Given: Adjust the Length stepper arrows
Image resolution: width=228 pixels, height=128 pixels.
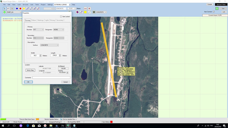Looking at the screenshot, I should point(60,55).
